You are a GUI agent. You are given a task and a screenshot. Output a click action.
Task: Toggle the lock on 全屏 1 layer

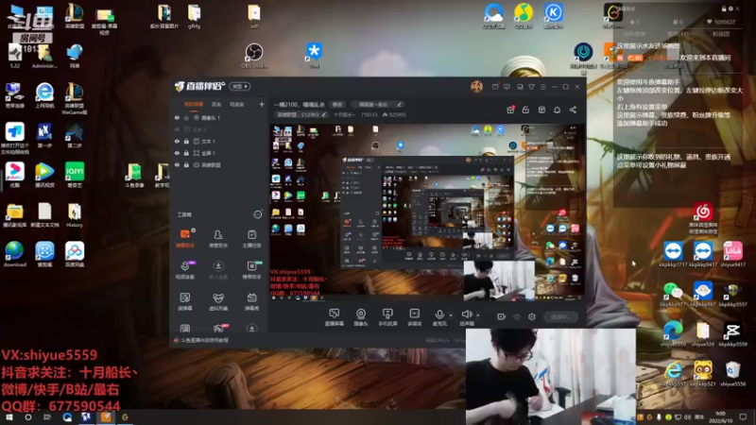(x=186, y=153)
